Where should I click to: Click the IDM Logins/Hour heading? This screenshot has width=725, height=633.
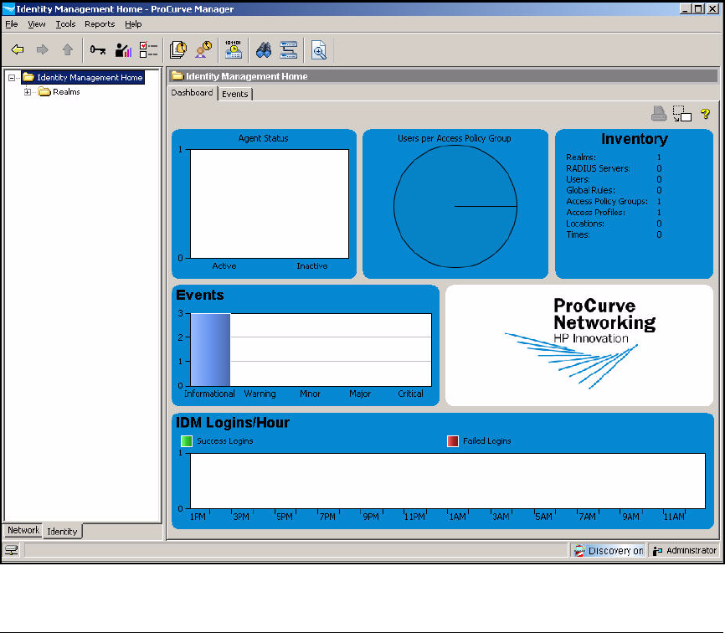point(233,423)
